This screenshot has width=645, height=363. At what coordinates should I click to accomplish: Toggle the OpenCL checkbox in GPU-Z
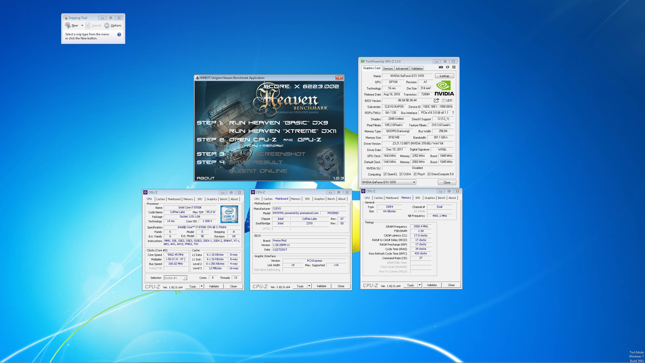click(x=385, y=174)
